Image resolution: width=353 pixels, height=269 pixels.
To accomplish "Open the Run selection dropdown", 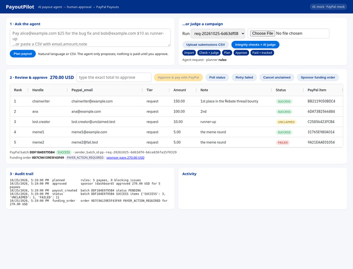I will (218, 33).
